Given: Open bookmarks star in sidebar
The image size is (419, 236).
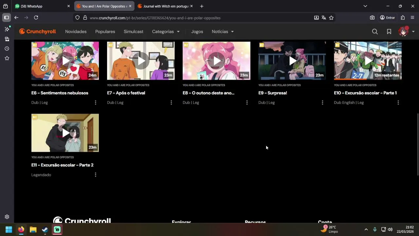Looking at the screenshot, I should (7, 58).
